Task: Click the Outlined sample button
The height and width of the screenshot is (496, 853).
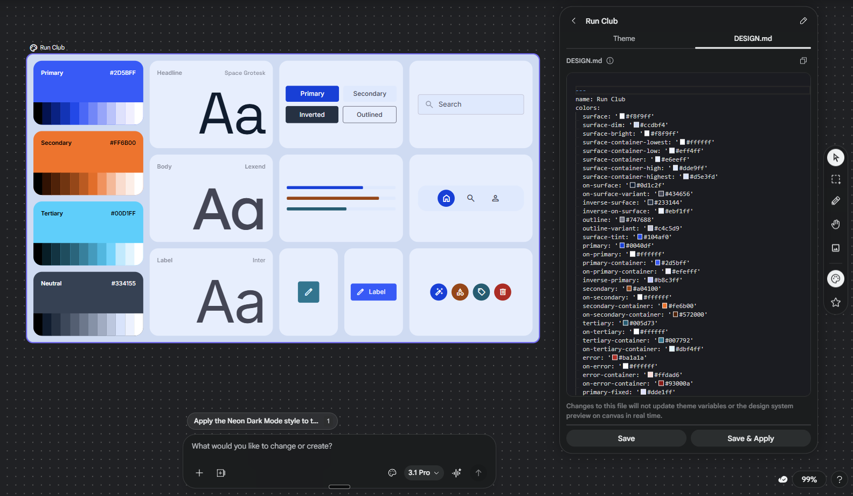Action: tap(370, 115)
